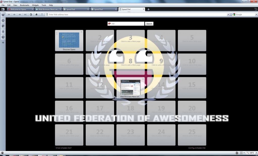Open the address bar history dropdown
The width and height of the screenshot is (258, 156).
click(x=228, y=15)
